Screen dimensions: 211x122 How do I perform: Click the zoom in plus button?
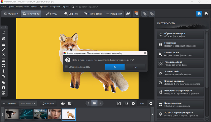tap(151, 103)
